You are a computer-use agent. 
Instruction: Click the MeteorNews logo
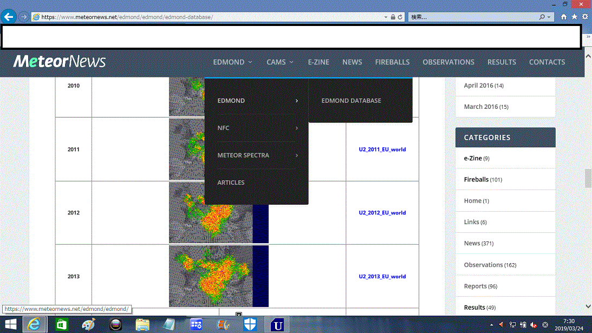click(x=60, y=62)
